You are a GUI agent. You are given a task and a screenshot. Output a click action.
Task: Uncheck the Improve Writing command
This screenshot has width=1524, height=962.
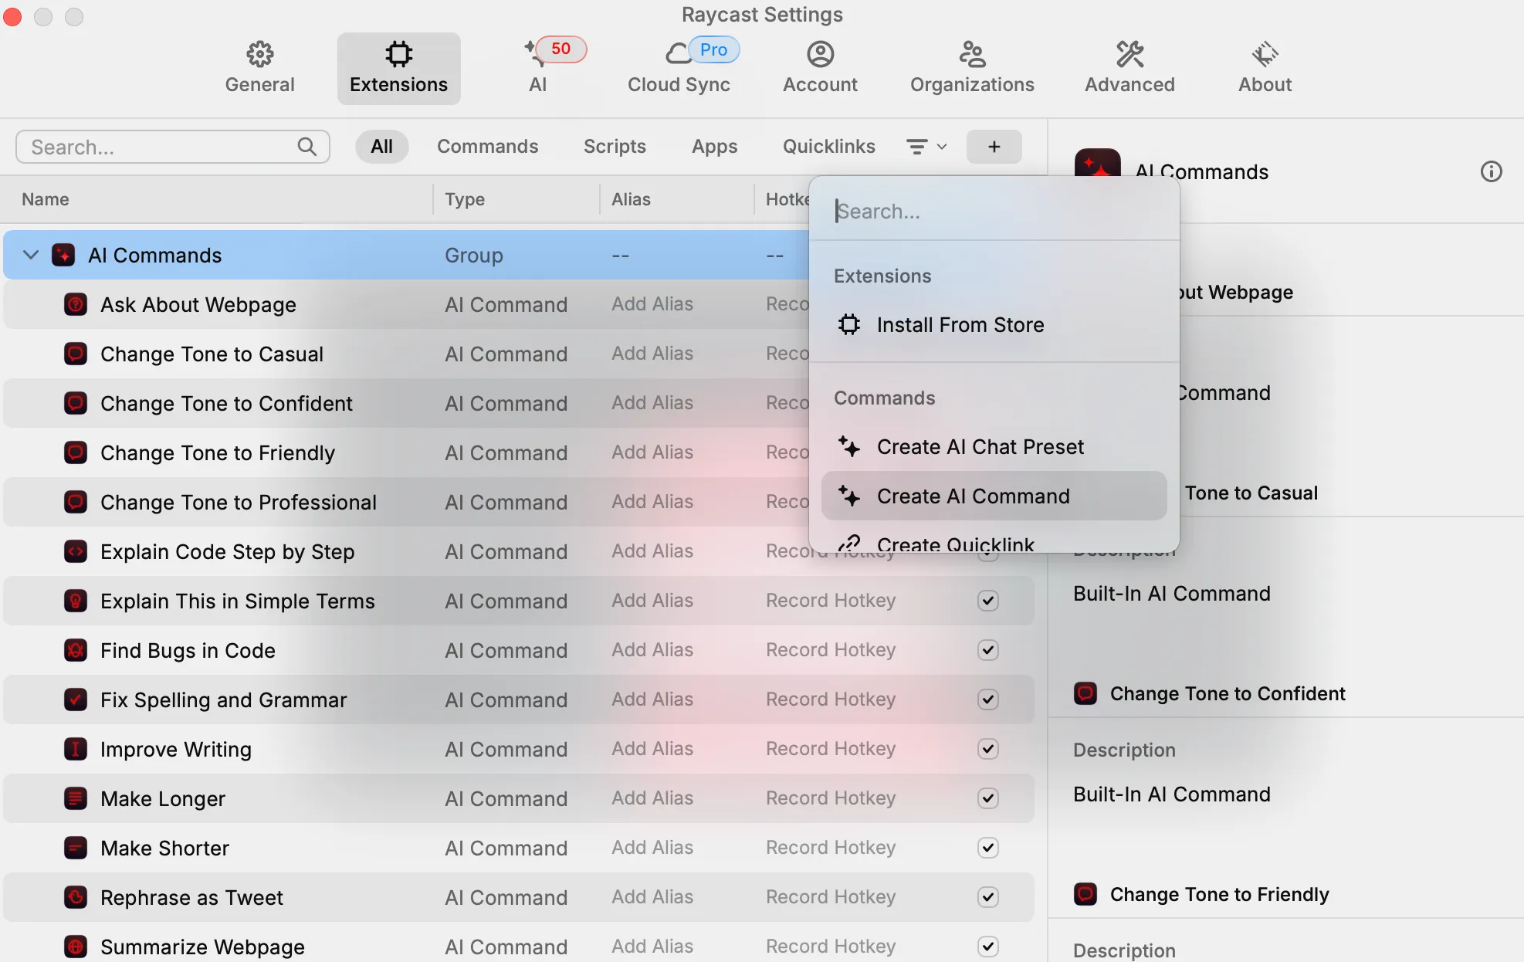tap(988, 749)
